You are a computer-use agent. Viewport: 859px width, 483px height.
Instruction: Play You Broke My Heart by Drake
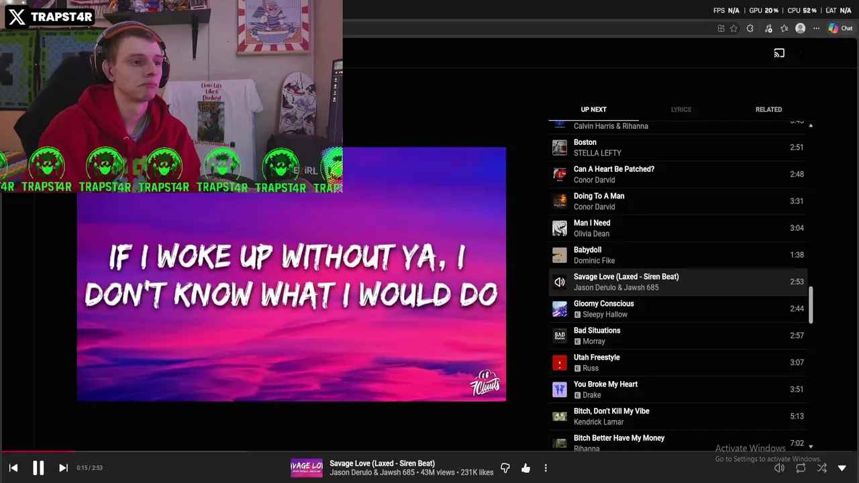pyautogui.click(x=678, y=389)
